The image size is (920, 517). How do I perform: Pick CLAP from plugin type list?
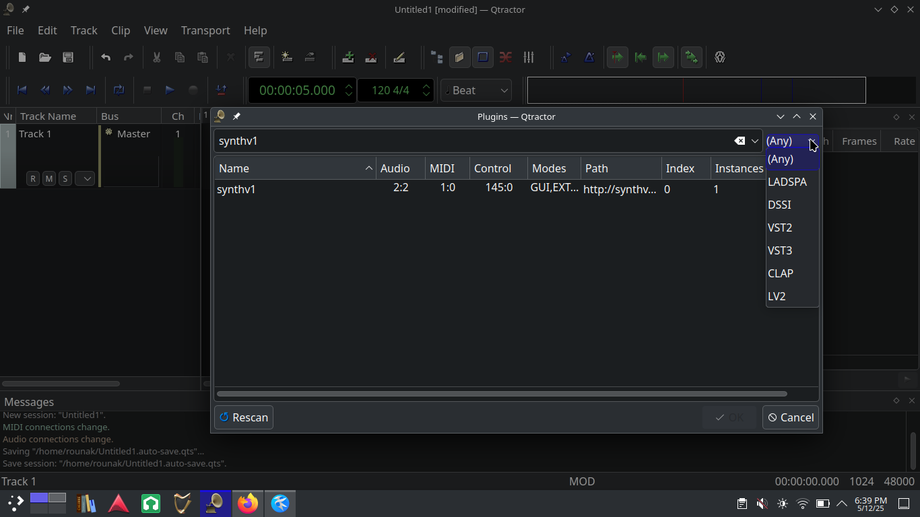coord(792,273)
